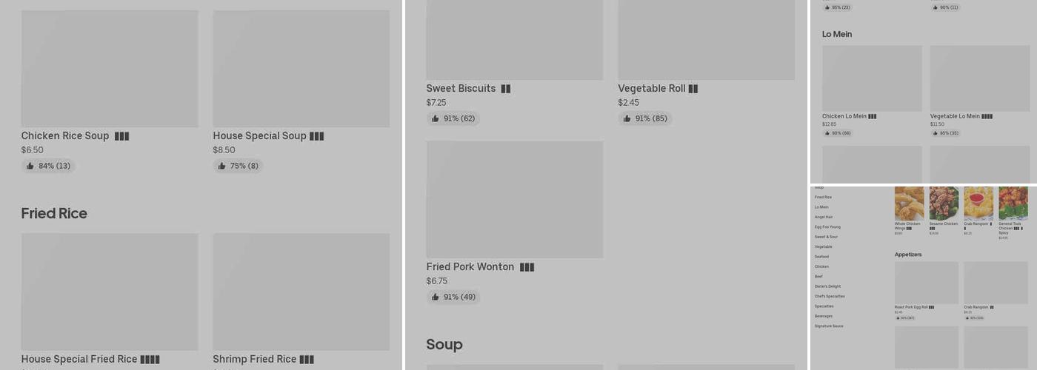Click the Fried Pork Wonton image placeholder
Image resolution: width=1037 pixels, height=370 pixels.
(514, 200)
